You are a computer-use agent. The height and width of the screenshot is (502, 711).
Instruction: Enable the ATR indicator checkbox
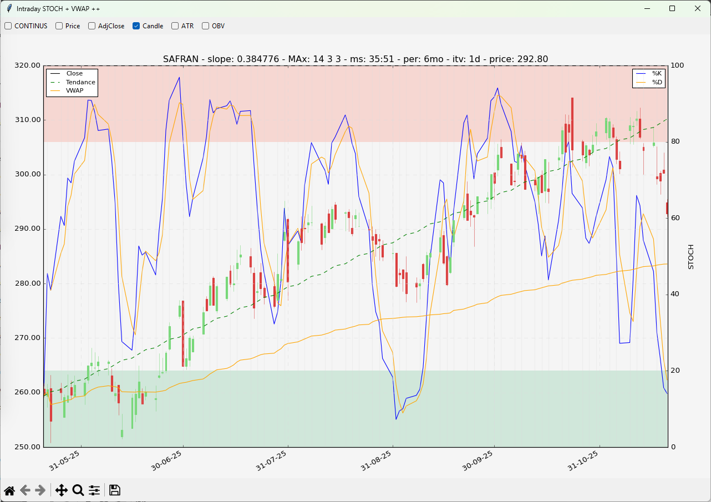[175, 26]
